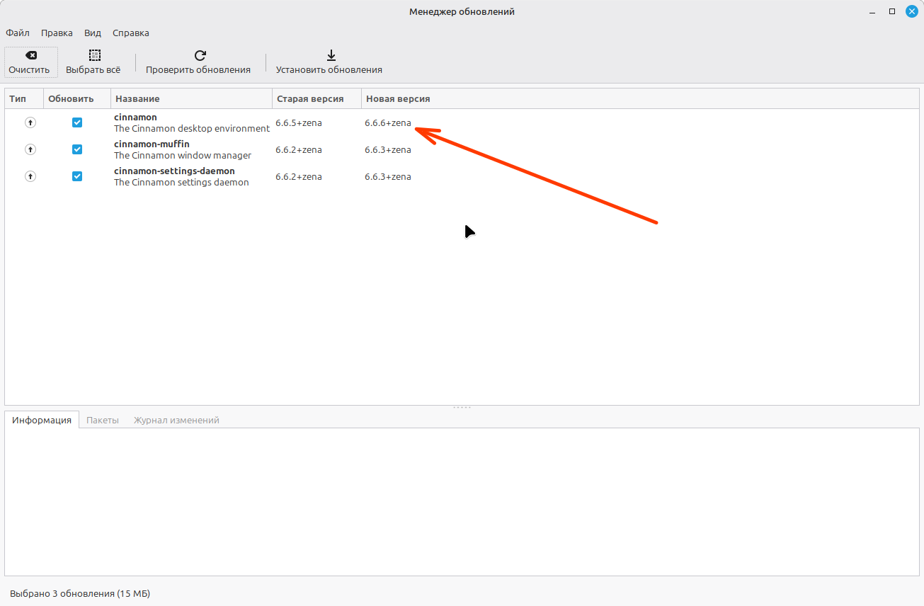Click old version 6.6.2+zena of cinnamon-settings-daemon
Image resolution: width=924 pixels, height=606 pixels.
pos(299,176)
